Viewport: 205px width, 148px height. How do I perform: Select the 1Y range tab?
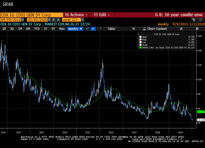pos(45,29)
